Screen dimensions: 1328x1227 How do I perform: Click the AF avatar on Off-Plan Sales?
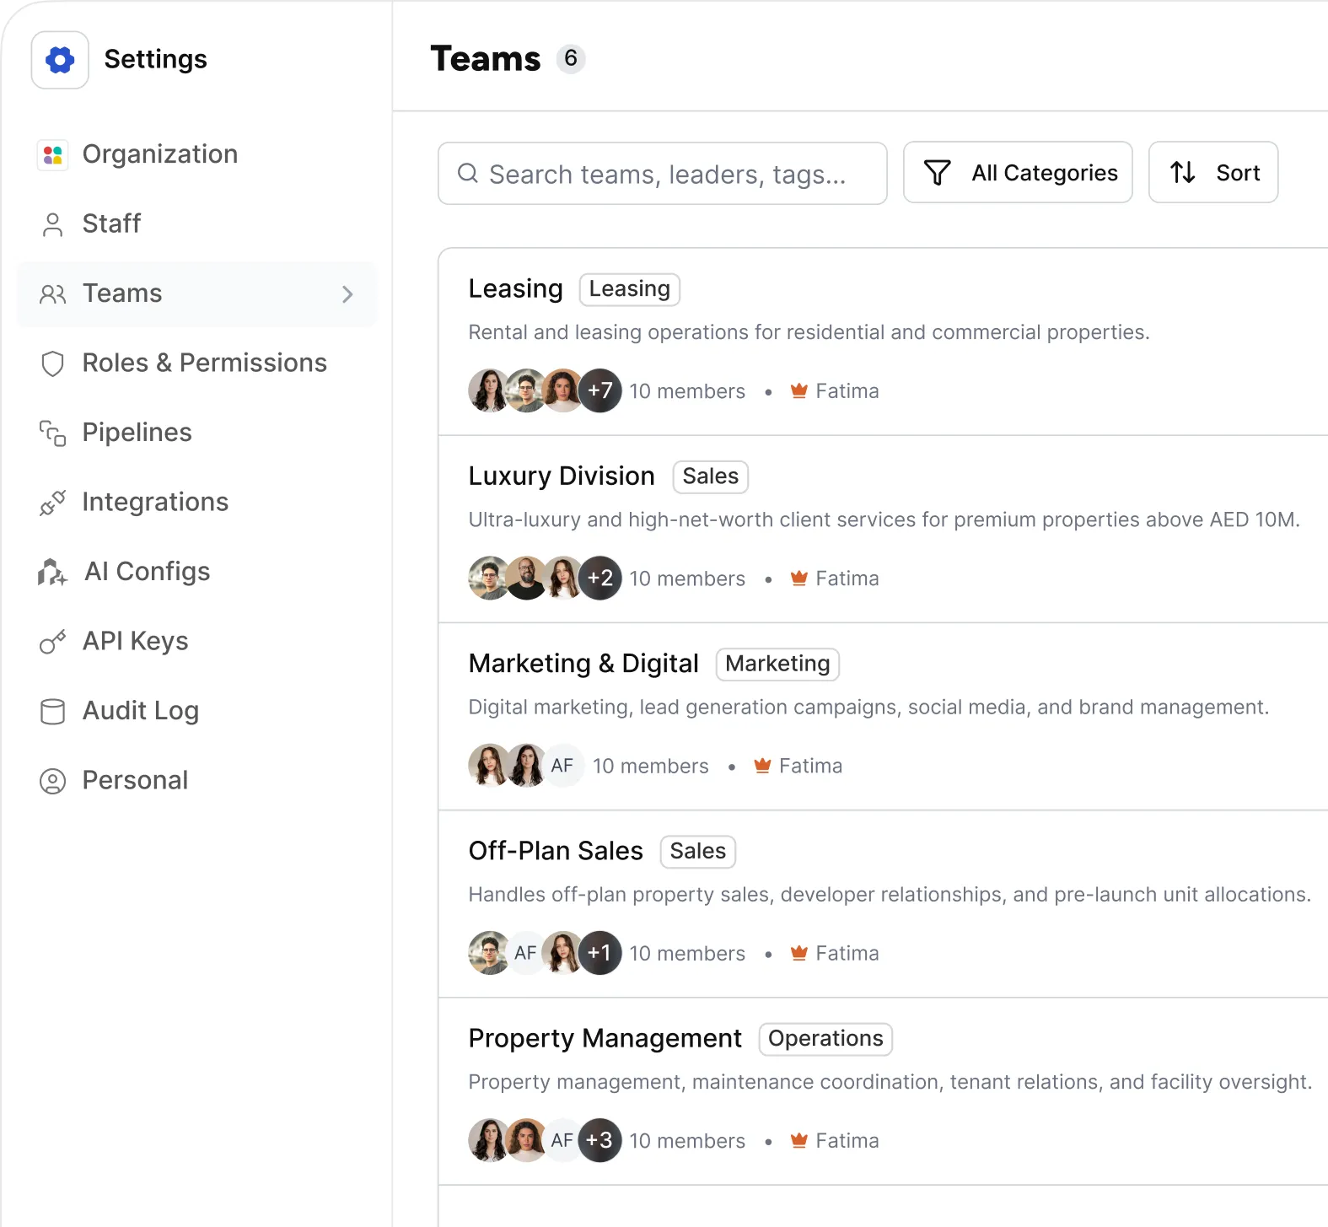coord(526,953)
